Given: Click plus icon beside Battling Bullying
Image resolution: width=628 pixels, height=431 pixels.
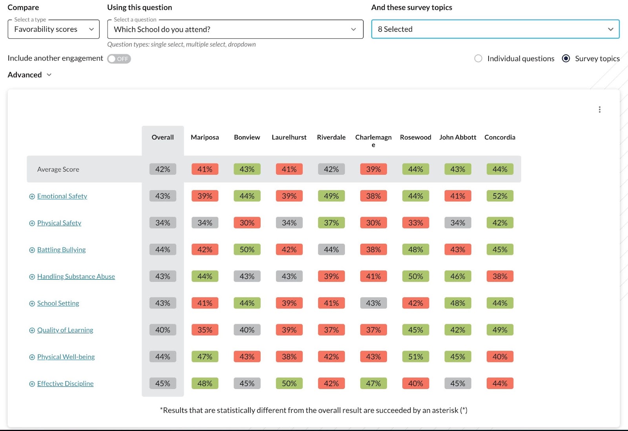Looking at the screenshot, I should 32,250.
